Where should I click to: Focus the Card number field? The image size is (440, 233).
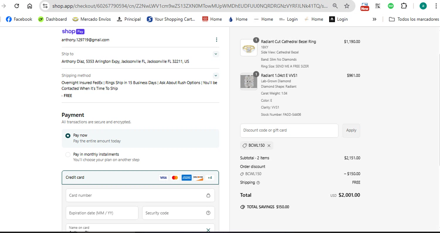pyautogui.click(x=140, y=195)
